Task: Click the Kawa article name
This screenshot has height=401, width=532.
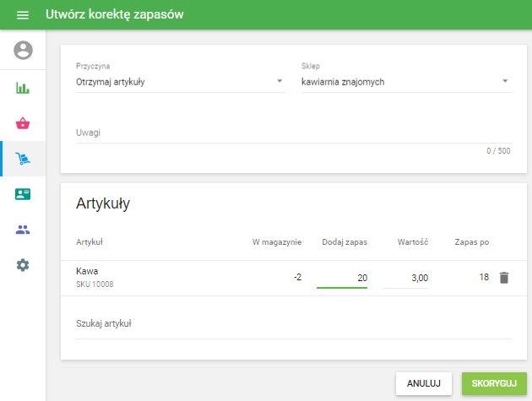Action: tap(88, 271)
